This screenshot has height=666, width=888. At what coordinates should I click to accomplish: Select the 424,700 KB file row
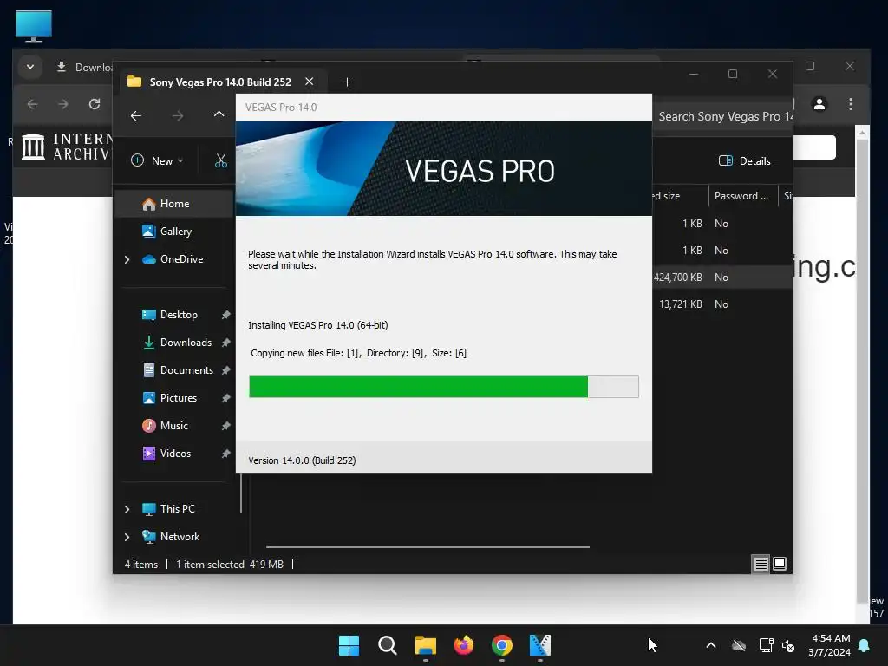[722, 277]
